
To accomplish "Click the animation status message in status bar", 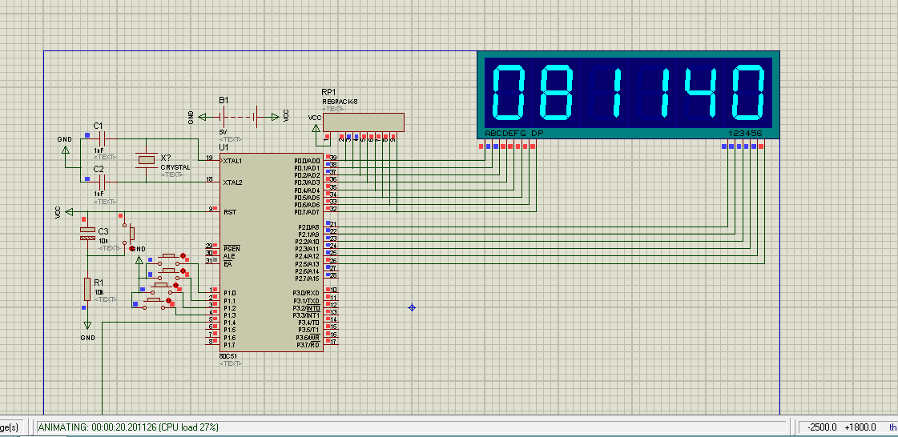I will click(x=127, y=427).
